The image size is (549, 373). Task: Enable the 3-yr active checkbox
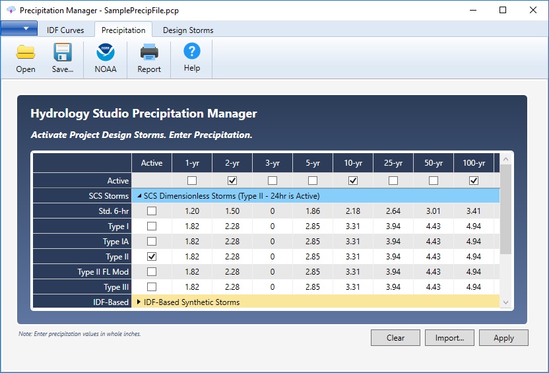point(273,180)
